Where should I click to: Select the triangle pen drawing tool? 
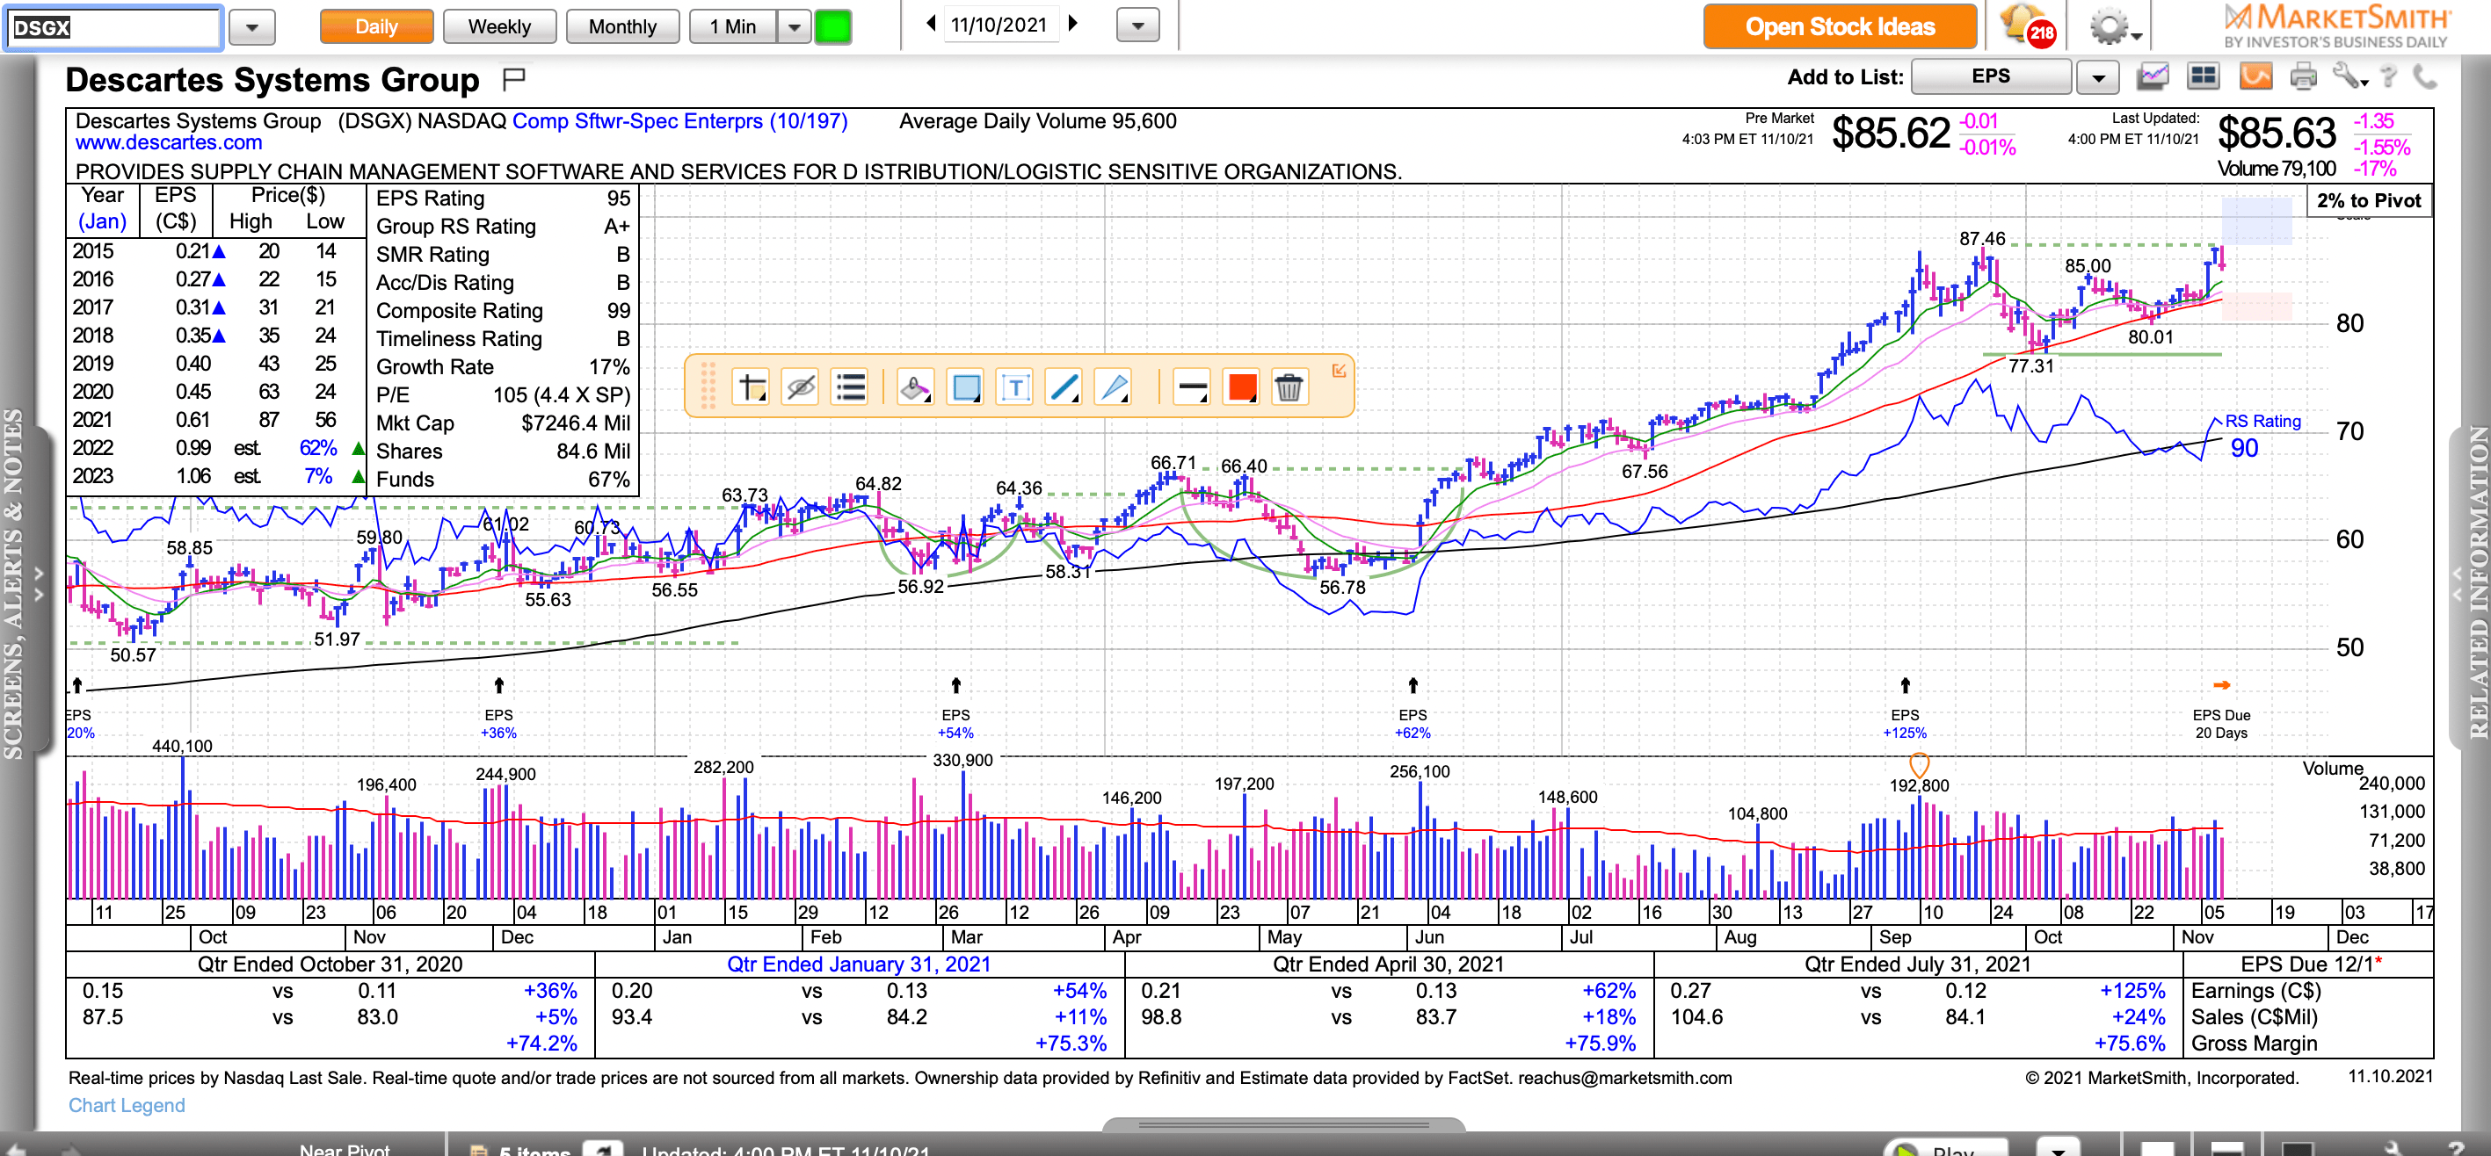(x=1113, y=388)
